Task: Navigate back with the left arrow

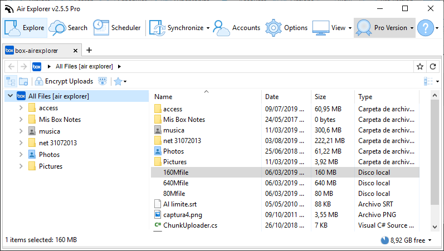Action: tap(11, 66)
